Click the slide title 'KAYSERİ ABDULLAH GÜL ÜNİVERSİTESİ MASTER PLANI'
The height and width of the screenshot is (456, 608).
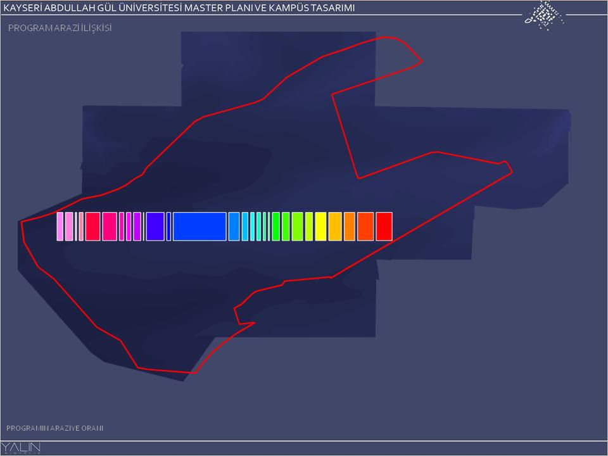(x=179, y=8)
